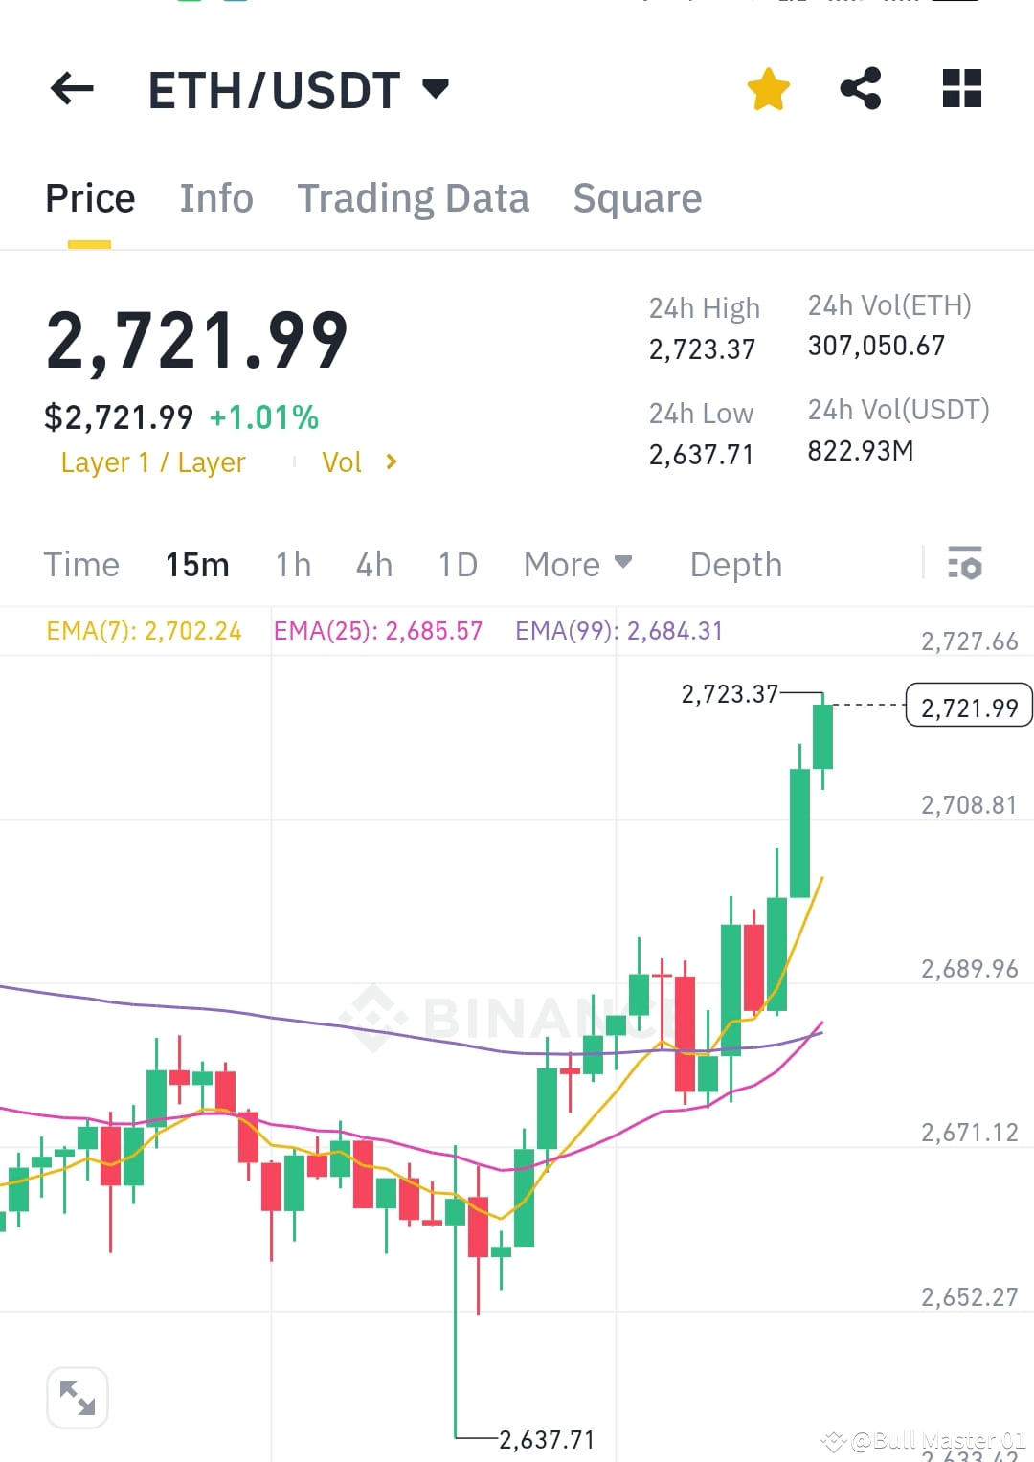The image size is (1034, 1462).
Task: Open chart indicator settings icon
Action: coord(966,565)
